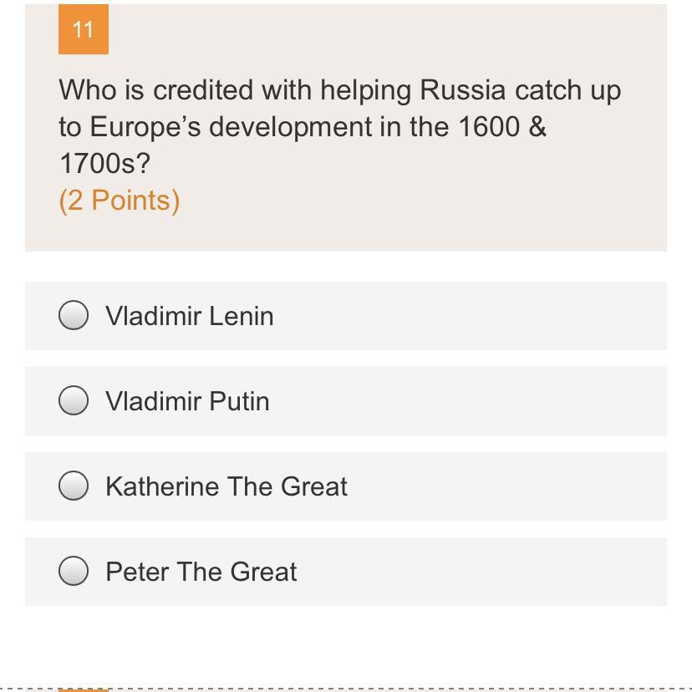Mark the Peter The Great radio button
Screen dimensions: 692x692
(x=74, y=571)
